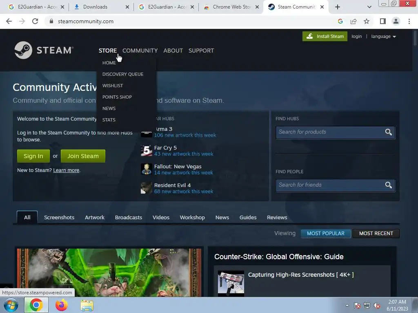Click Action Center flag tray icon
418x313 pixels.
click(x=357, y=306)
